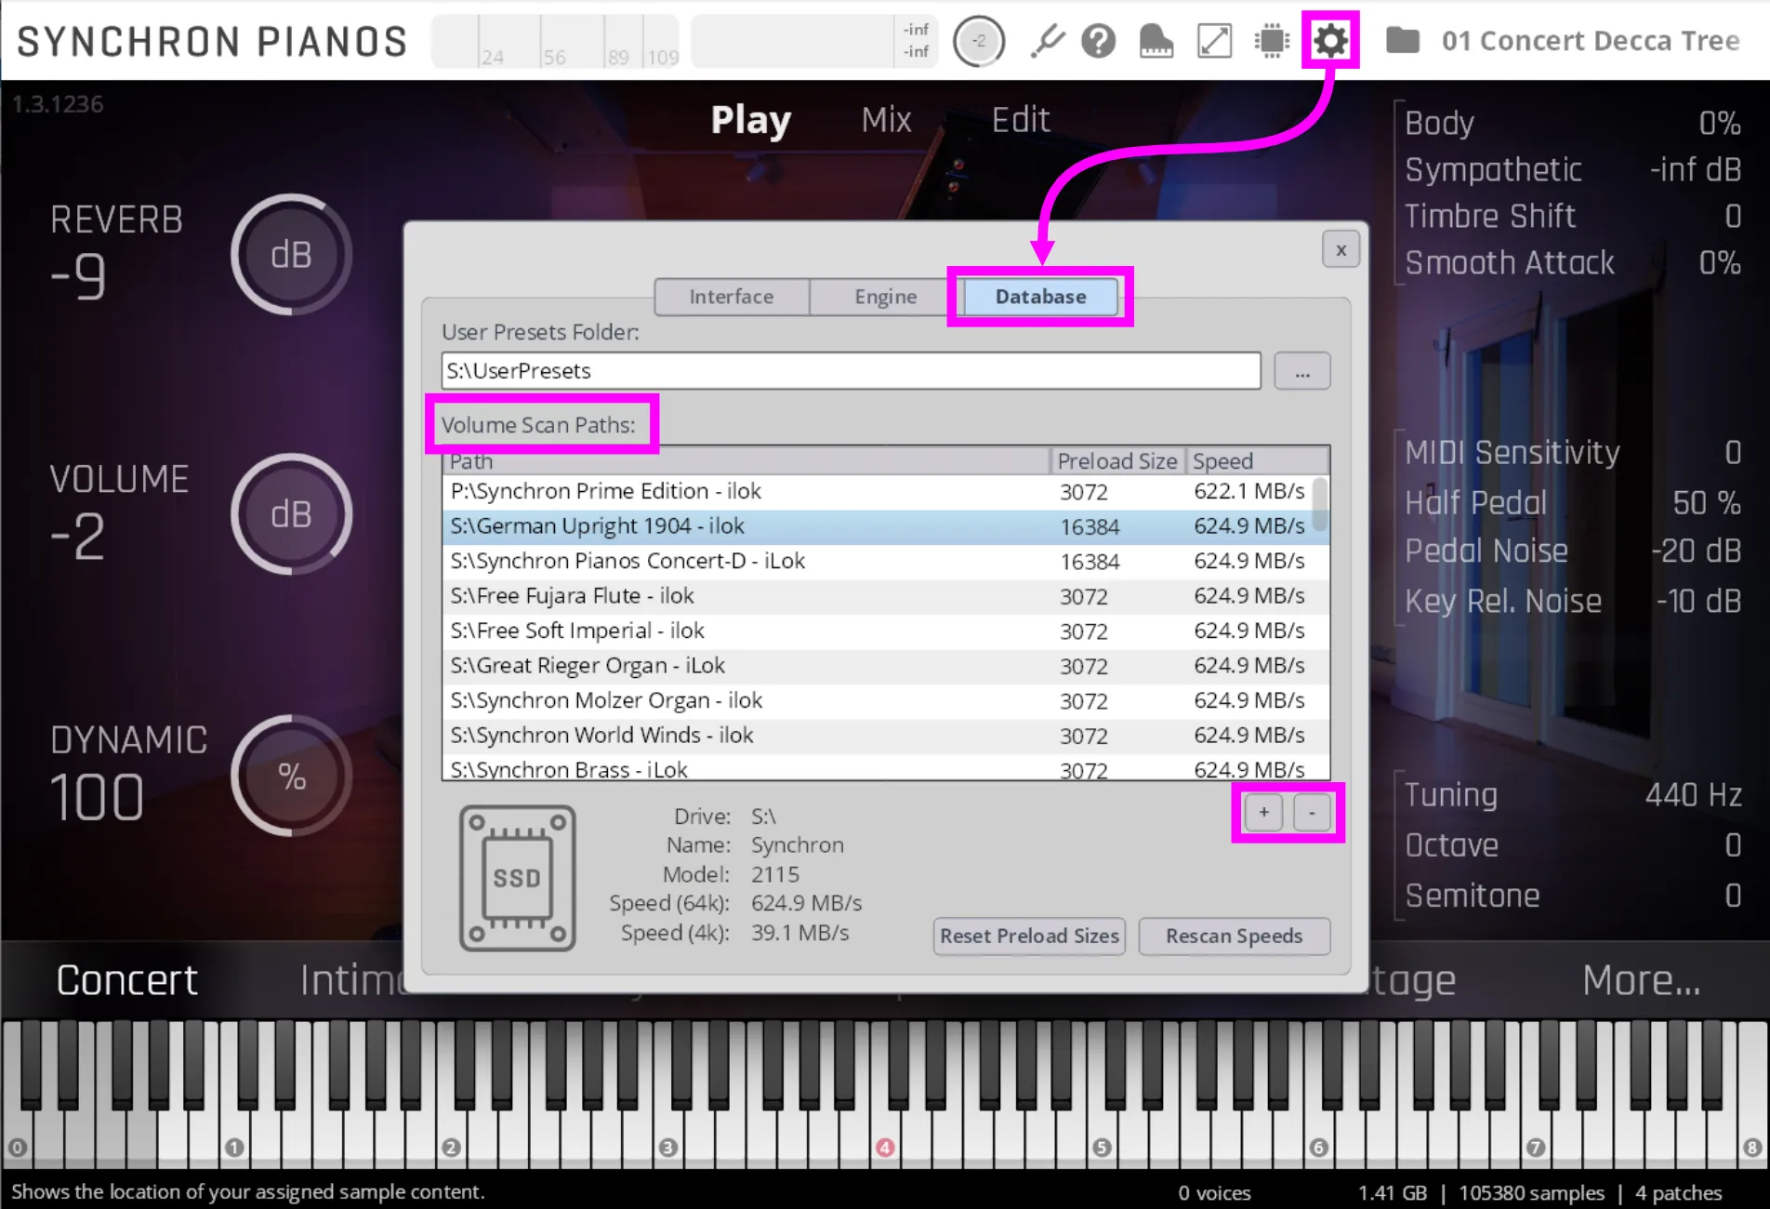
Task: Remove the selected scan path
Action: [1312, 813]
